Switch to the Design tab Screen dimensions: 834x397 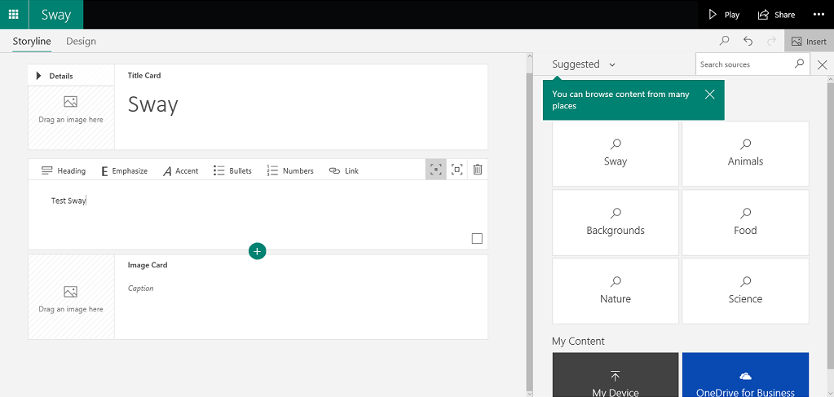coord(81,42)
